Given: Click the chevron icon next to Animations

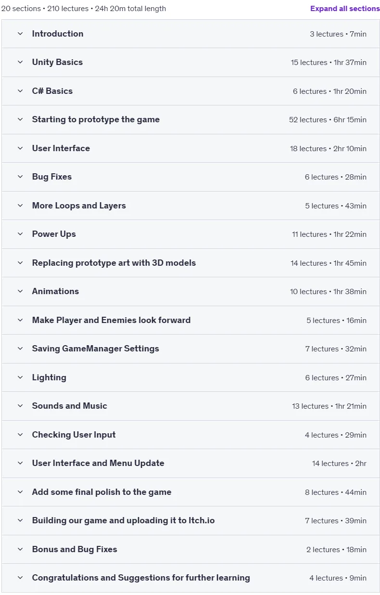Looking at the screenshot, I should point(20,291).
